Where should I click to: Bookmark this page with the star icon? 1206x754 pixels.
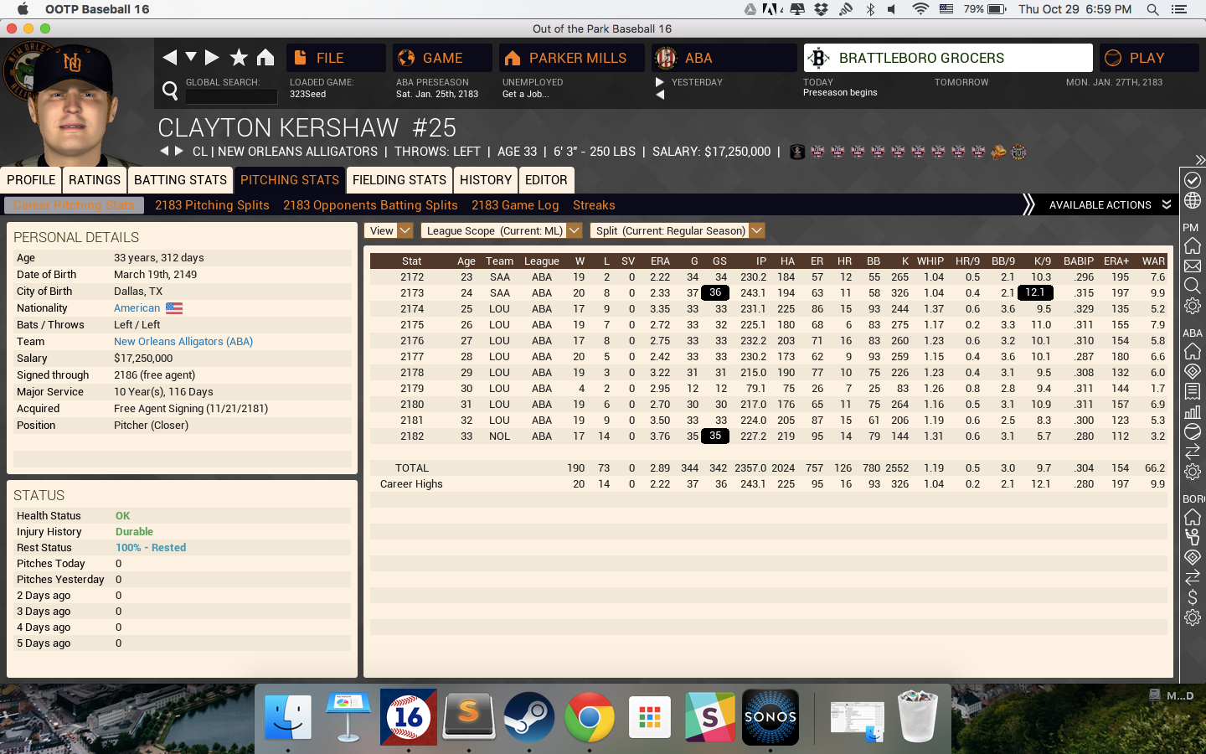pos(239,57)
